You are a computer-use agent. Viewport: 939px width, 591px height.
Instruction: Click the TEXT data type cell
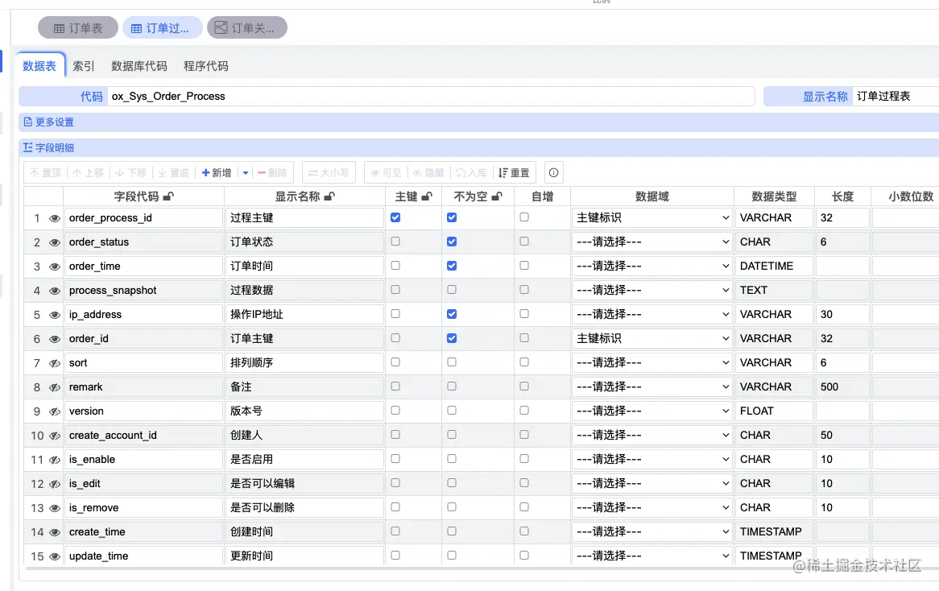[774, 291]
